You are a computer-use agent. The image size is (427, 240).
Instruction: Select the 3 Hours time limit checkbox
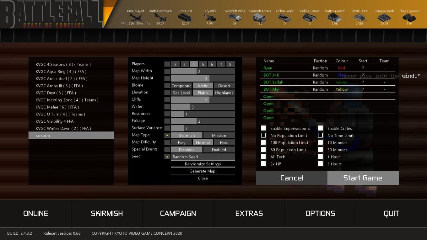(x=320, y=164)
